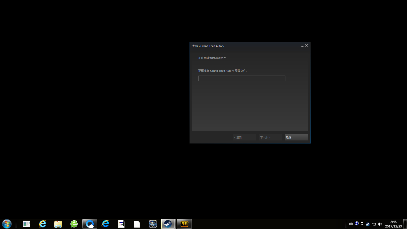Minimize the Grand Theft Auto V install dialog
This screenshot has width=407, height=229.
[x=302, y=46]
